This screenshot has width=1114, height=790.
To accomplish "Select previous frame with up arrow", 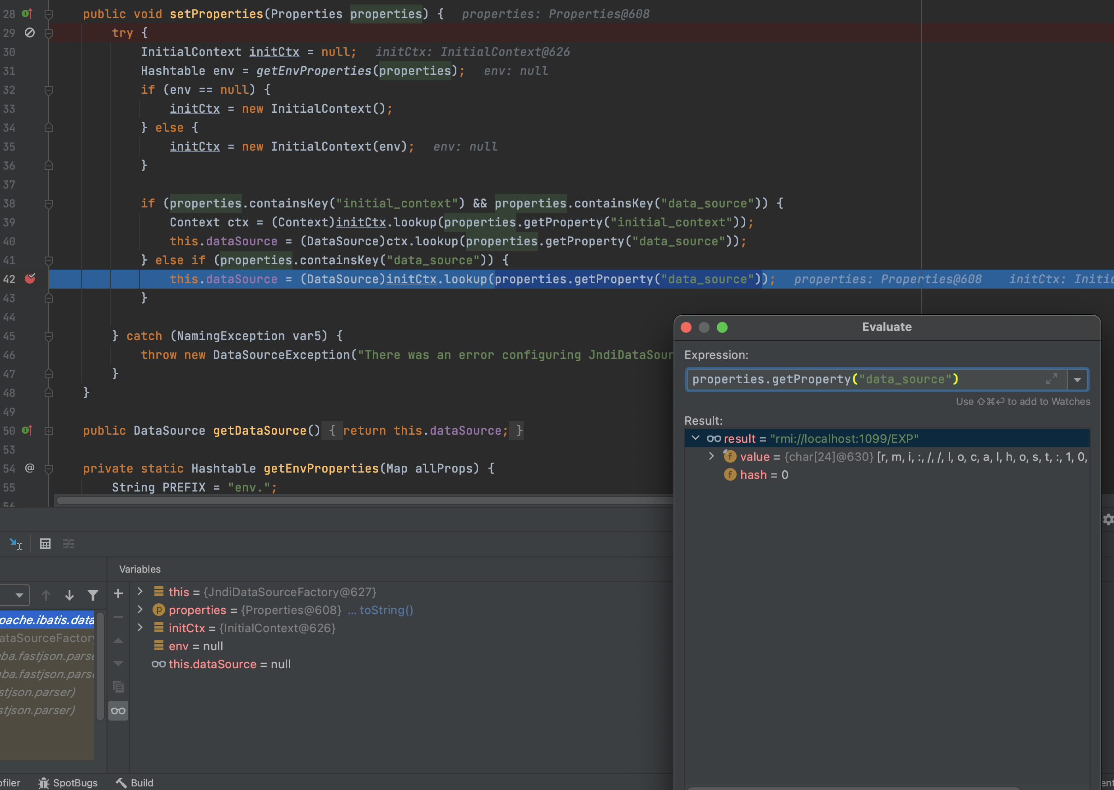I will [46, 595].
